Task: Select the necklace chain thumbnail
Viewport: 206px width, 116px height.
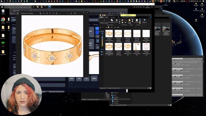Action: coord(137,34)
